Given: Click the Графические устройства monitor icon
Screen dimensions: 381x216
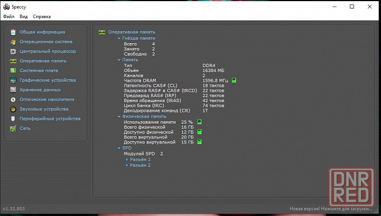Looking at the screenshot, I should (x=13, y=80).
